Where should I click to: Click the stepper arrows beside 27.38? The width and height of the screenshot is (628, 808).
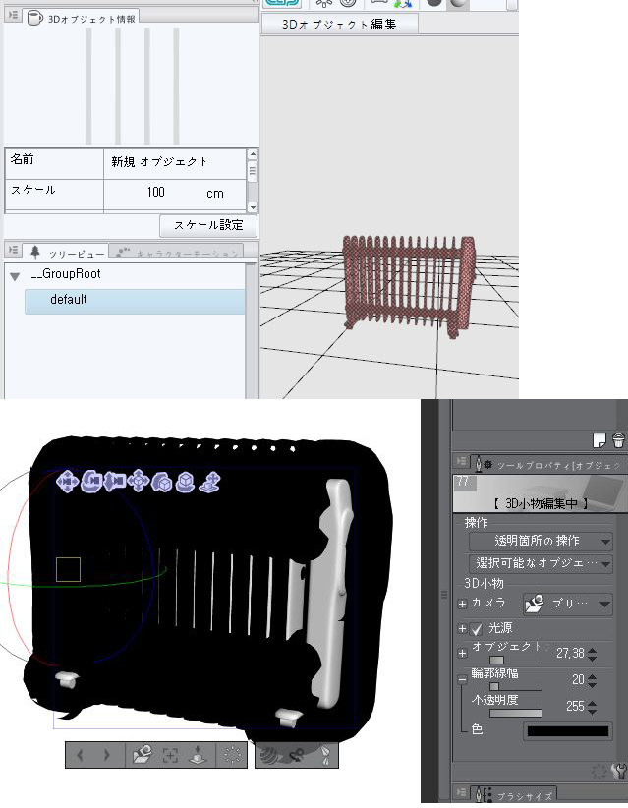(592, 654)
